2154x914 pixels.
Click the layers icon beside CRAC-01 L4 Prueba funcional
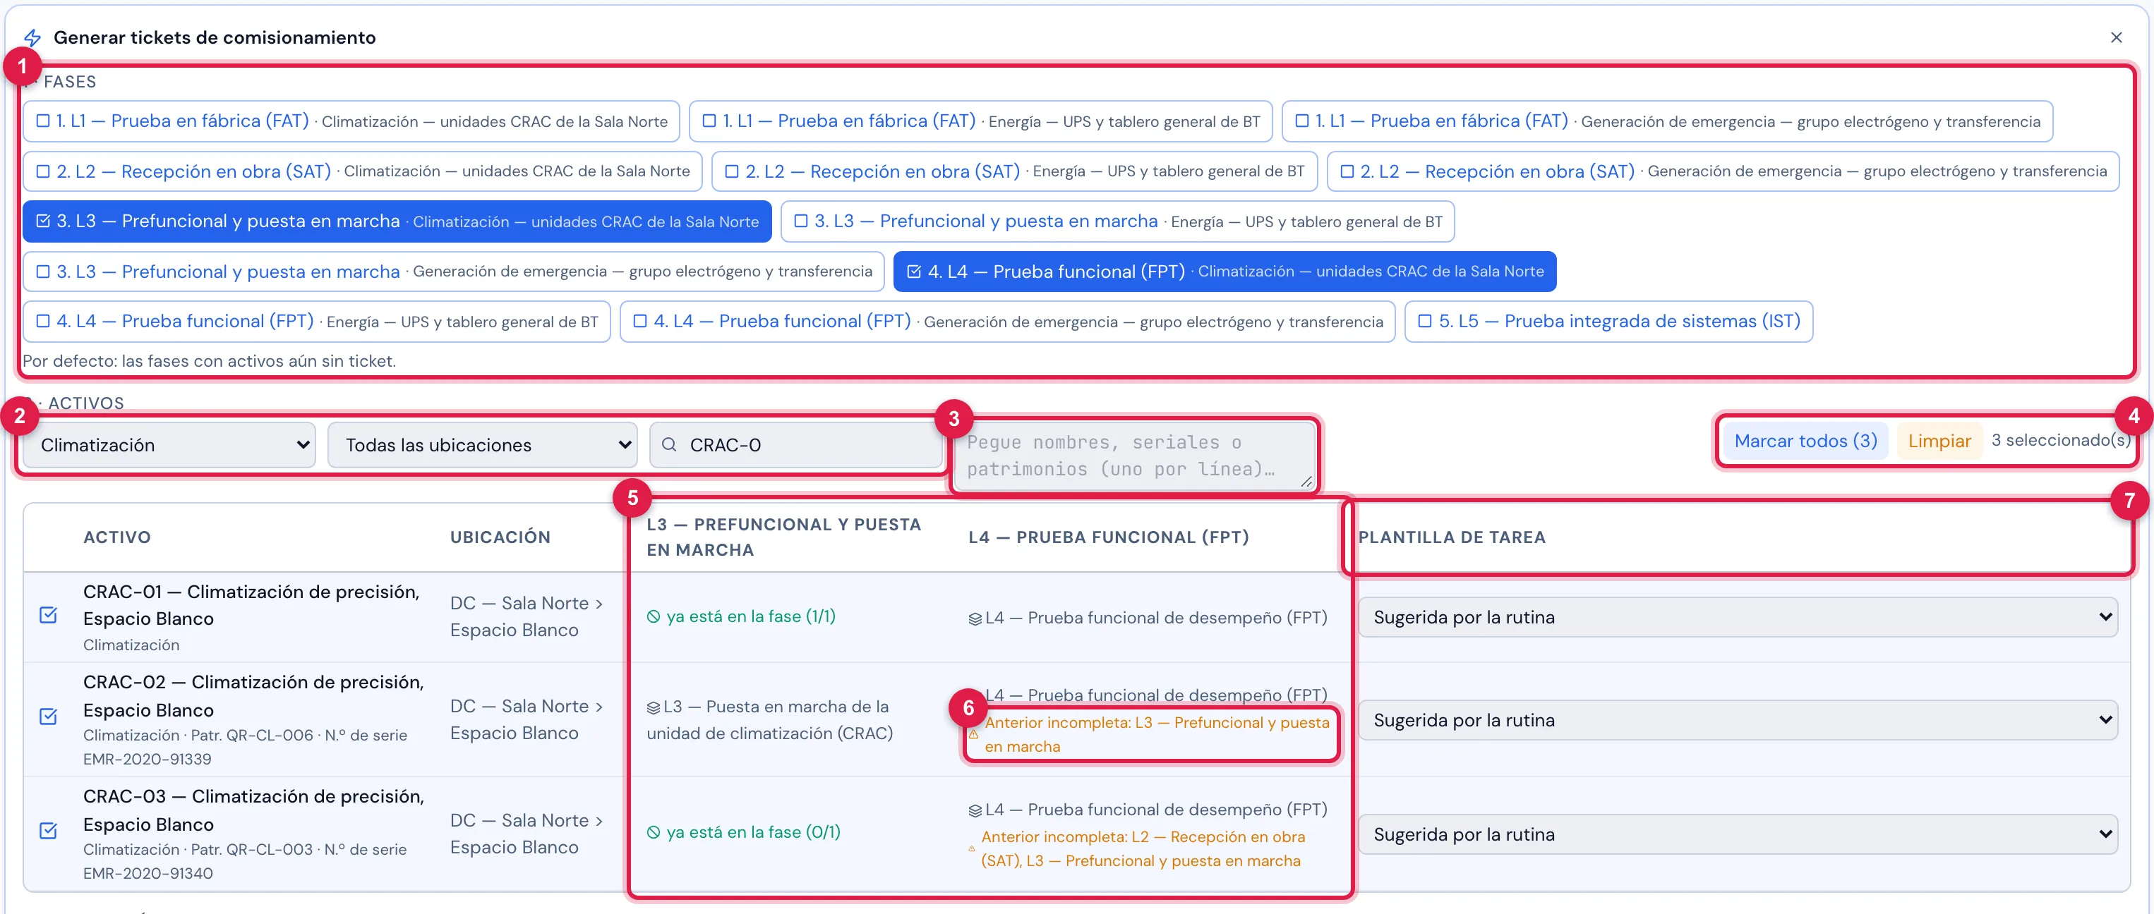(975, 619)
